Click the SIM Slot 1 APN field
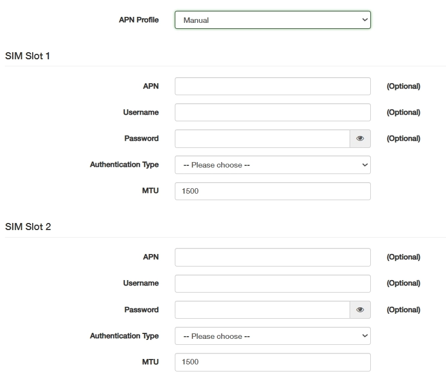The image size is (446, 378). click(x=272, y=86)
